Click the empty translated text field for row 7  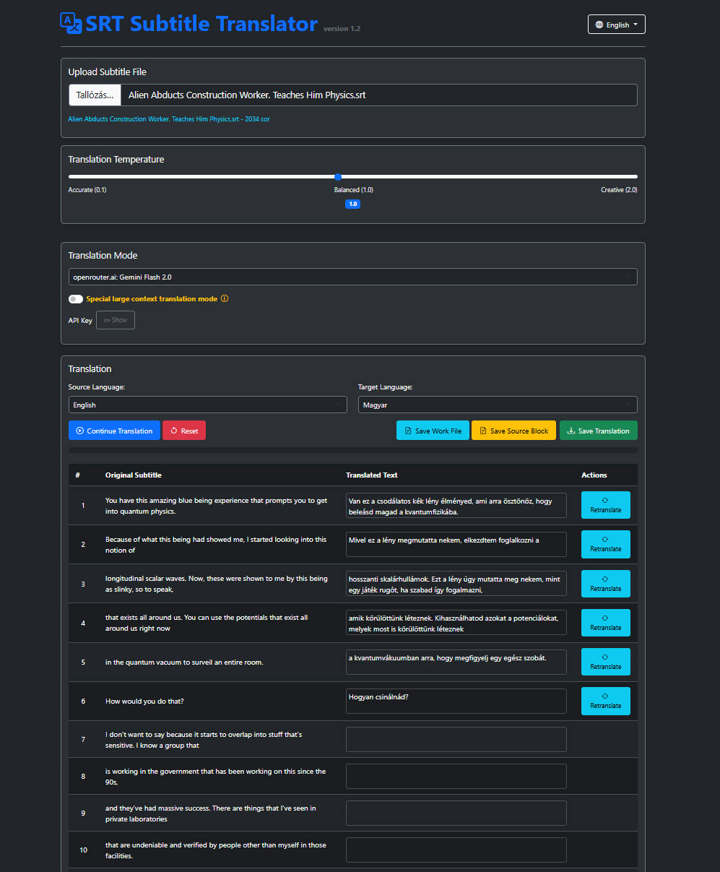[456, 739]
